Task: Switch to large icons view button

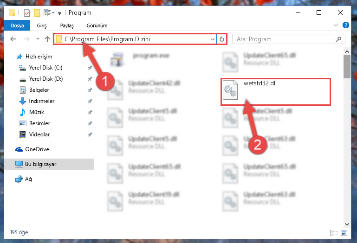Action: click(344, 233)
